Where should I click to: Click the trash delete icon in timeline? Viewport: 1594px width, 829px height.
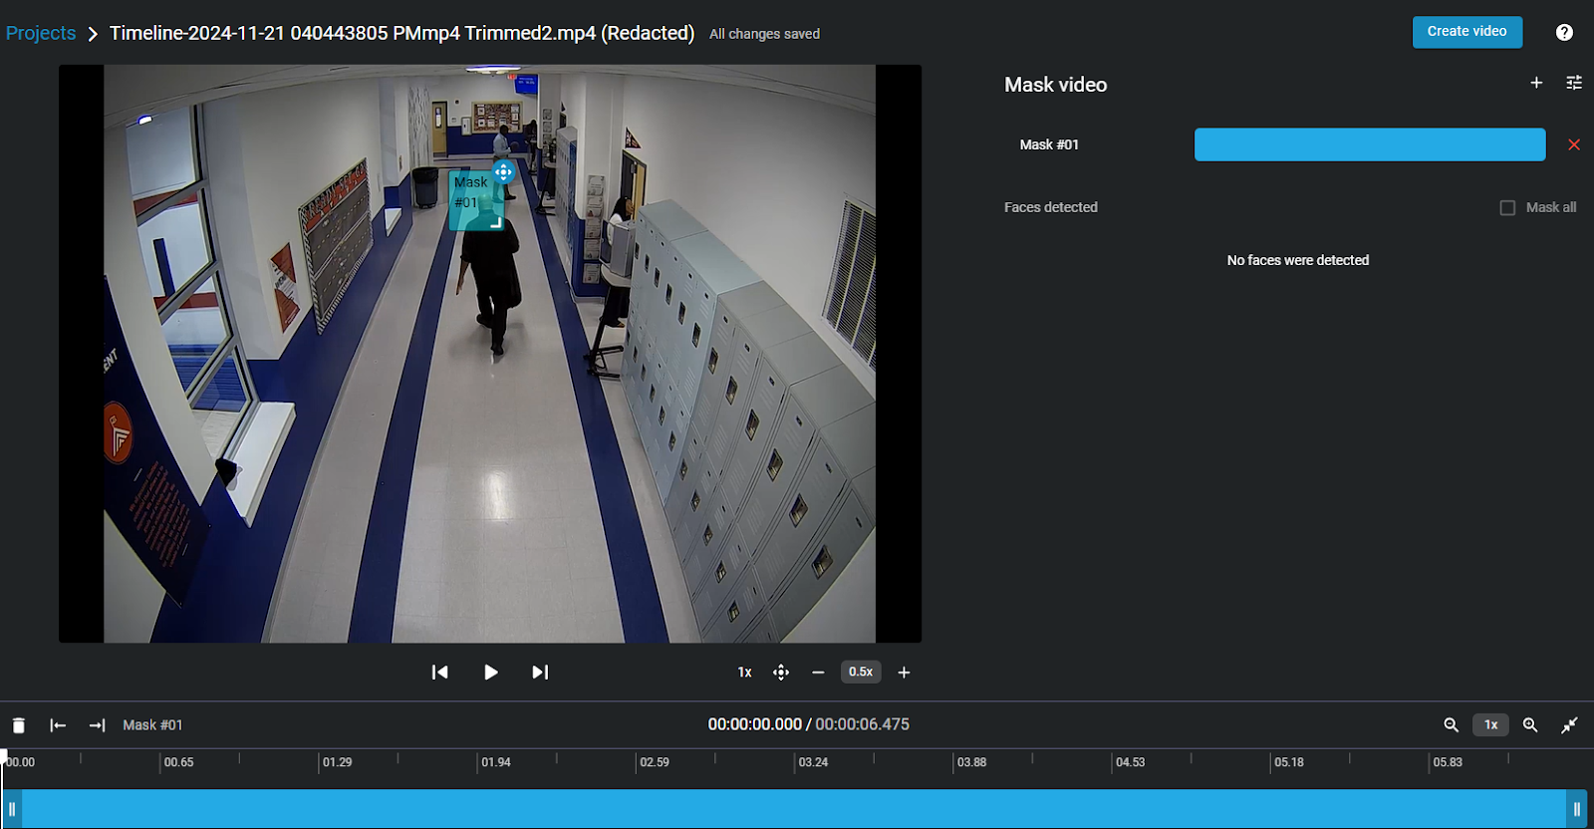pos(18,725)
